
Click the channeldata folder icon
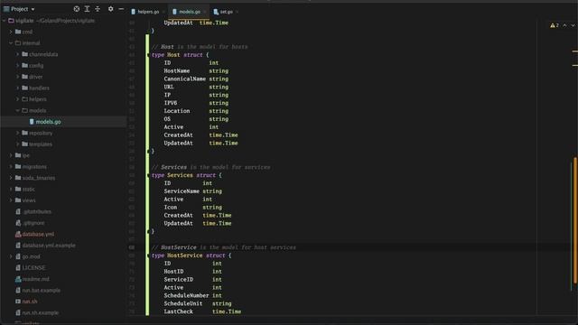pos(24,54)
